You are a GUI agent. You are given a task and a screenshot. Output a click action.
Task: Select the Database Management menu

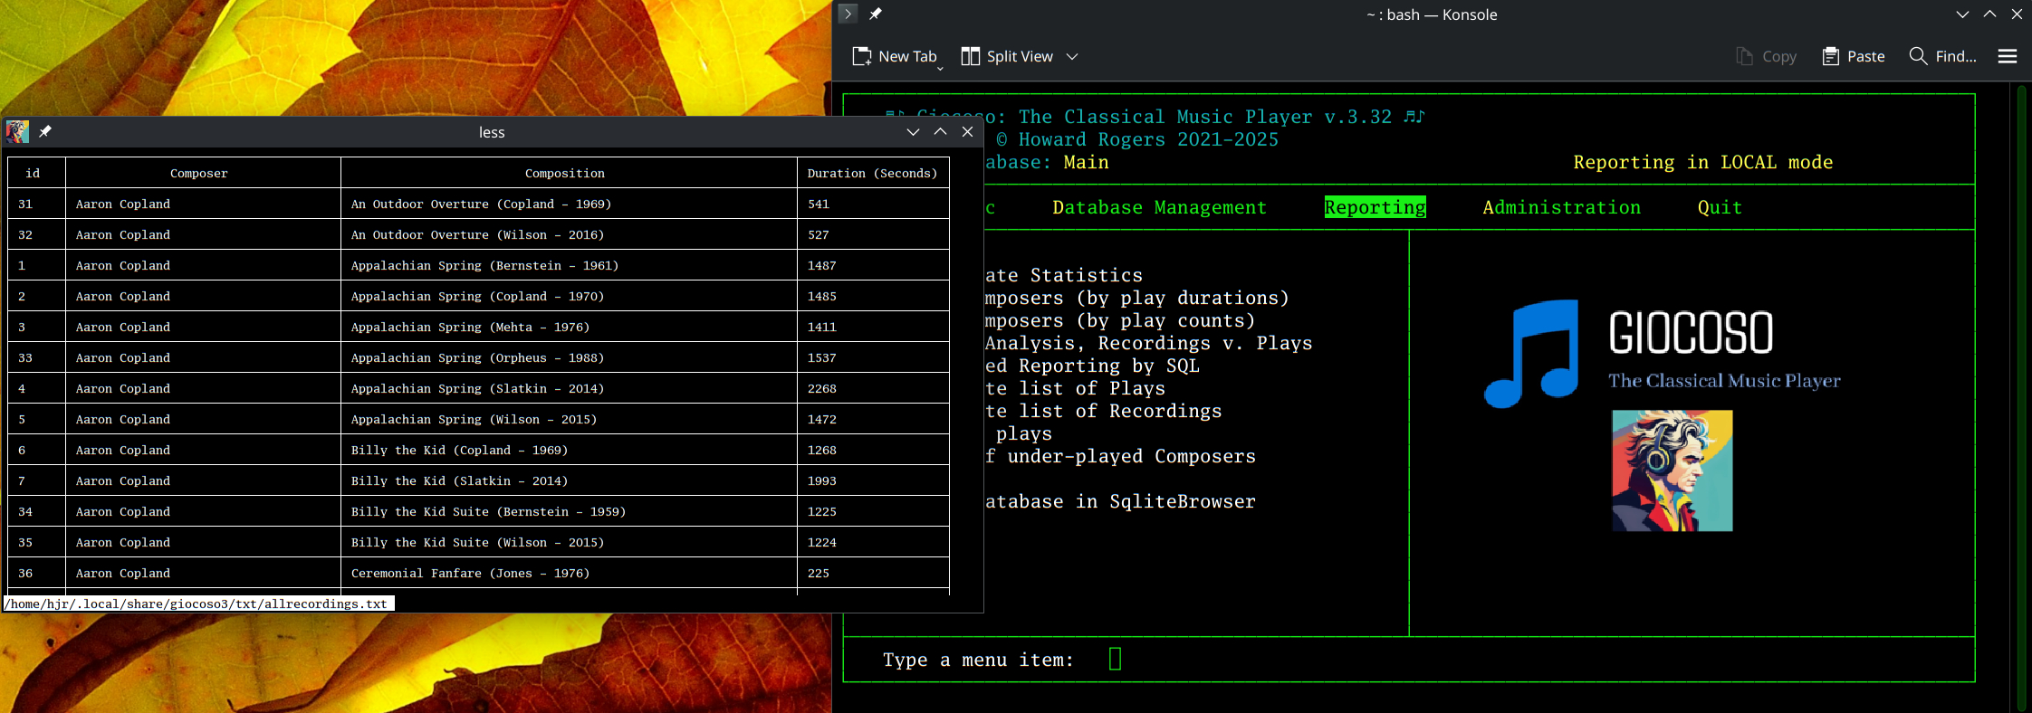(x=1159, y=207)
